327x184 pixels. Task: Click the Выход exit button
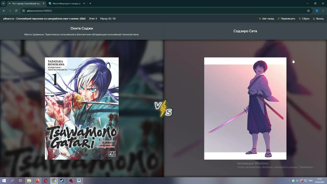[318, 19]
